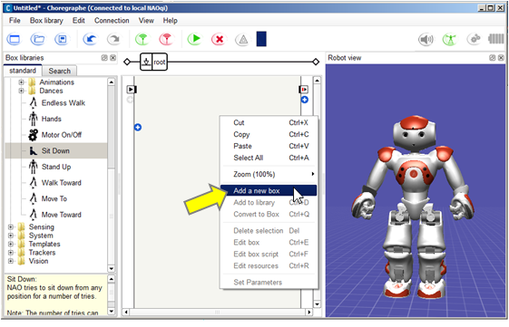509x327 pixels.
Task: Select the Sit Down box
Action: [56, 150]
